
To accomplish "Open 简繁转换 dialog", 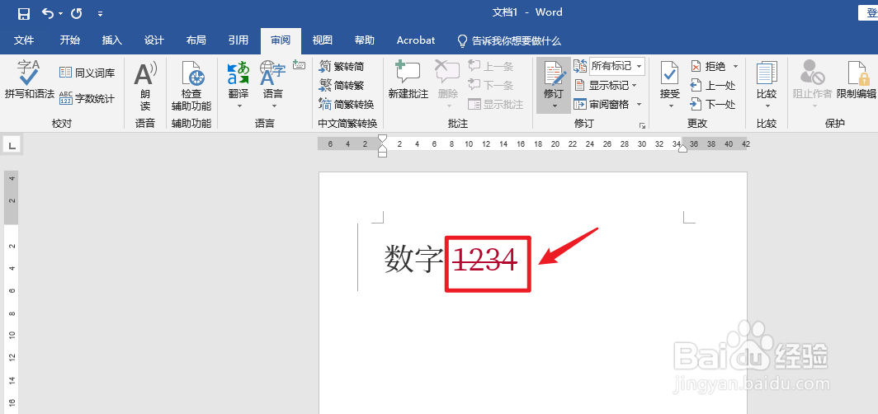I will tap(346, 104).
